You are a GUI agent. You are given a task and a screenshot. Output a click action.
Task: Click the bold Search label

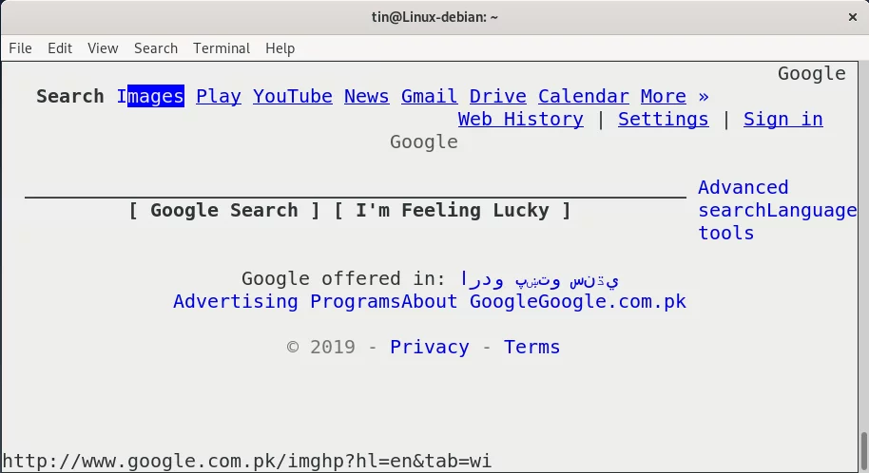(69, 96)
